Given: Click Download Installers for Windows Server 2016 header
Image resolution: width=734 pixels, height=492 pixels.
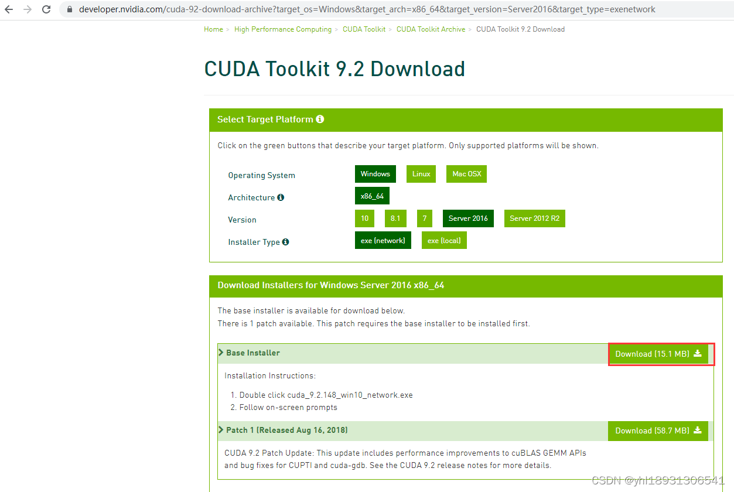Looking at the screenshot, I should point(331,285).
